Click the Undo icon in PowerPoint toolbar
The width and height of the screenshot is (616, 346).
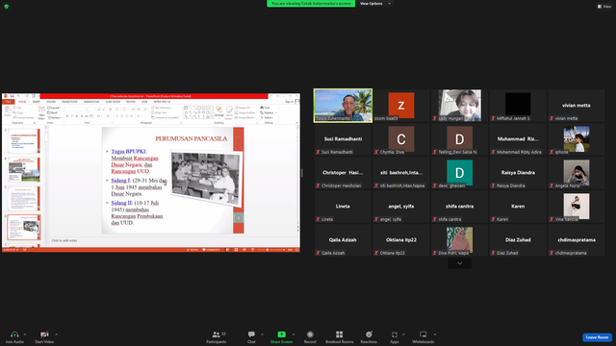pos(18,96)
